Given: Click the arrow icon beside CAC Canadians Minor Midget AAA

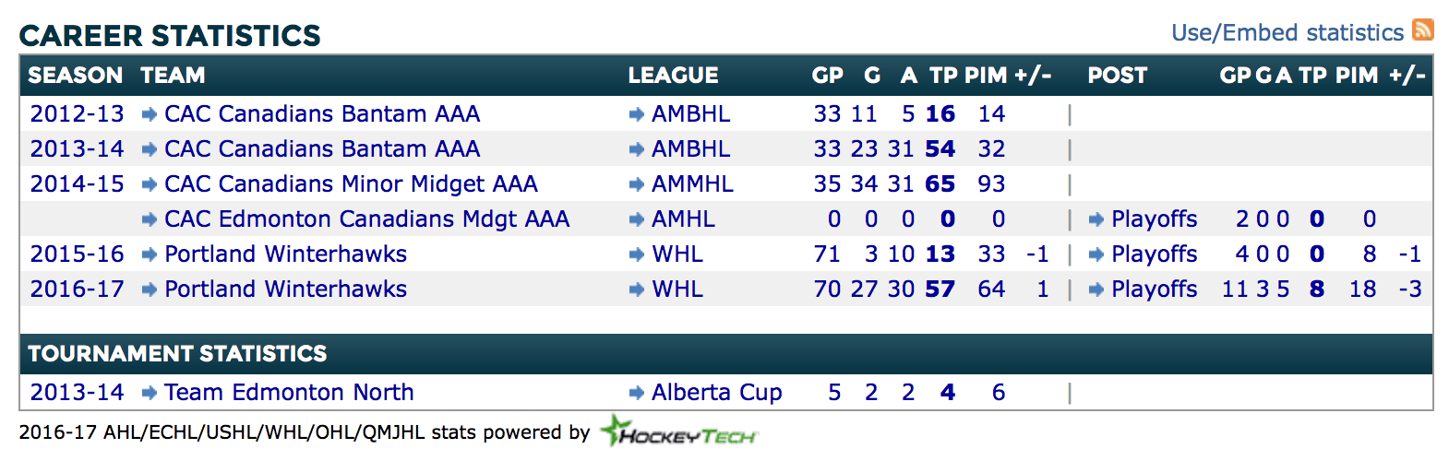Looking at the screenshot, I should coord(149,184).
